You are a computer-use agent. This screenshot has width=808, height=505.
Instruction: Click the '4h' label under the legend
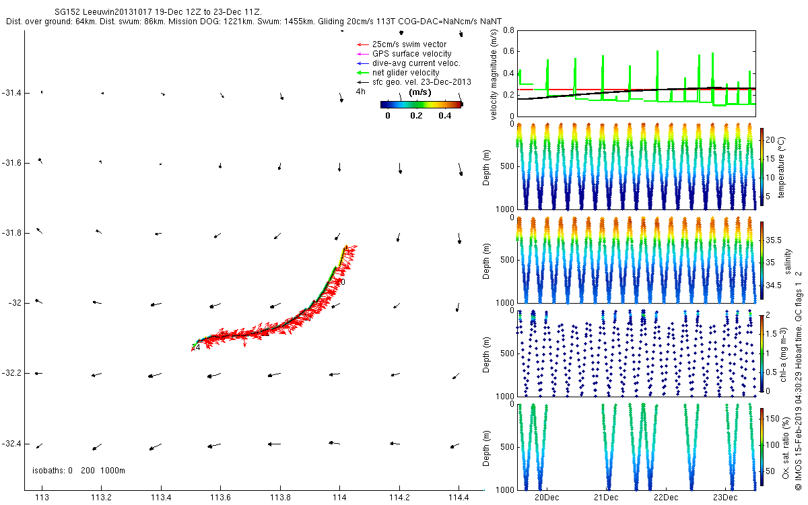click(361, 92)
